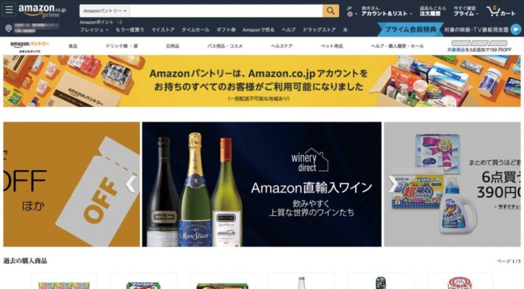Click the orange search magnifier button
The image size is (524, 289).
330,11
